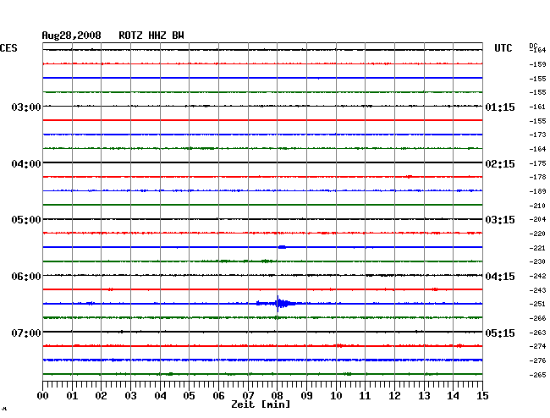
Task: Click the DC offset value -263
Action: 537,333
